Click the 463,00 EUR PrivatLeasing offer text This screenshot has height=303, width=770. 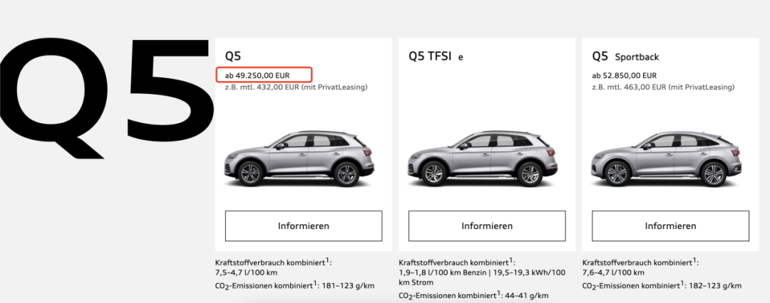coord(664,87)
